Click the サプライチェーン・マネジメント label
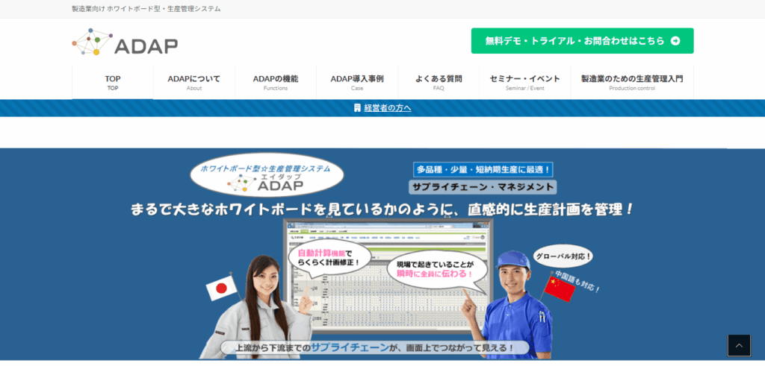 [483, 187]
